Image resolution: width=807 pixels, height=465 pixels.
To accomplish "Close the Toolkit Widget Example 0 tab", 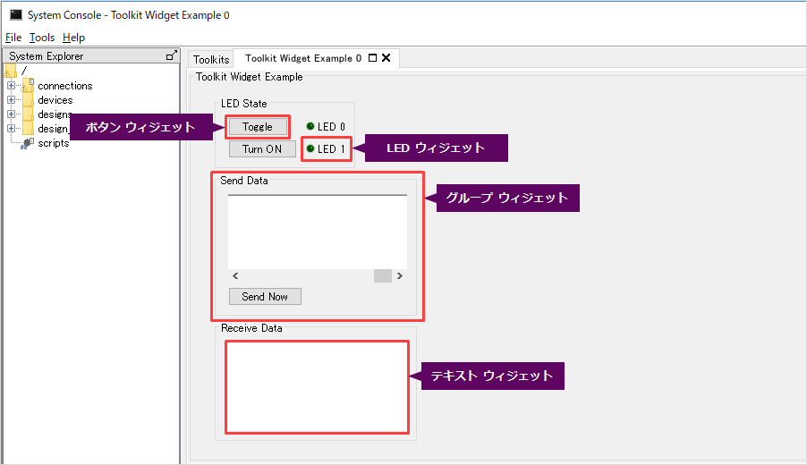I will 387,58.
